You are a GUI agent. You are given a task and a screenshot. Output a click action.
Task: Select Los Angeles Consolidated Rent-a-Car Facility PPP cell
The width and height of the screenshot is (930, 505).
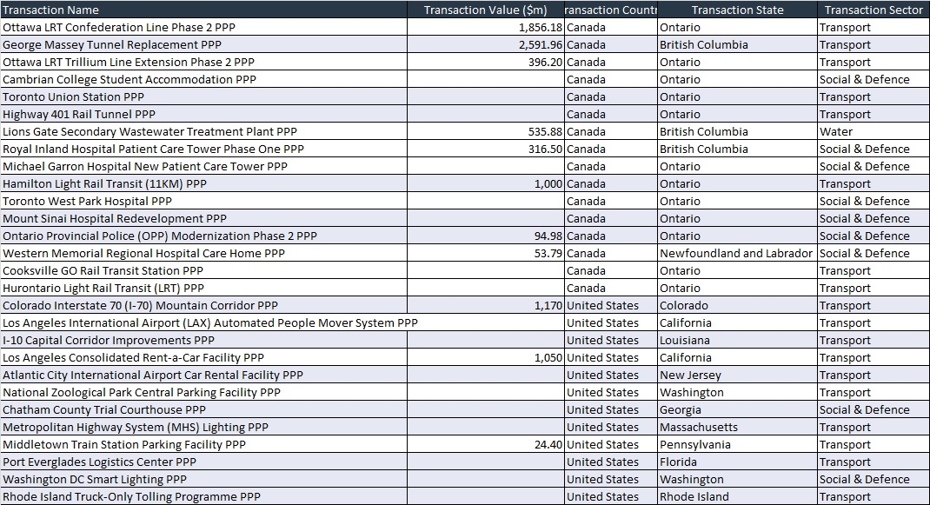[x=203, y=358]
